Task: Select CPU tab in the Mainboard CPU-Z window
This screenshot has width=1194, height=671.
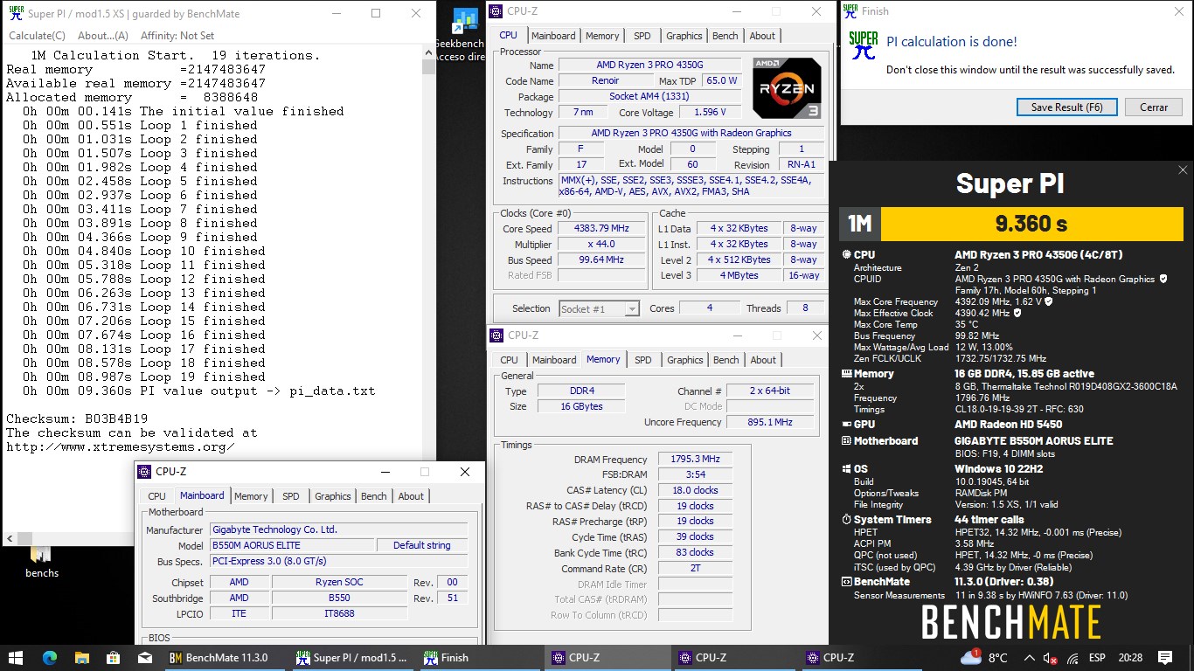Action: tap(156, 496)
